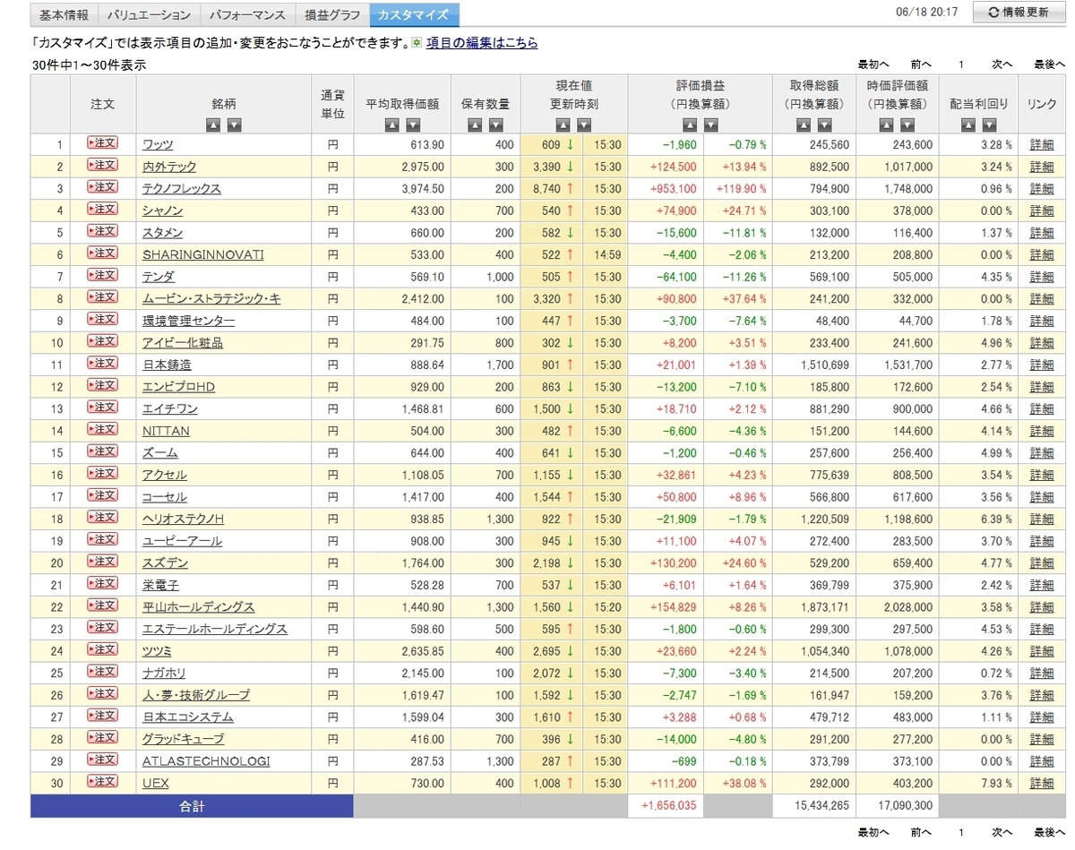Open the ムービン・ストラテジック・キ stock link
1075x850 pixels.
[211, 298]
